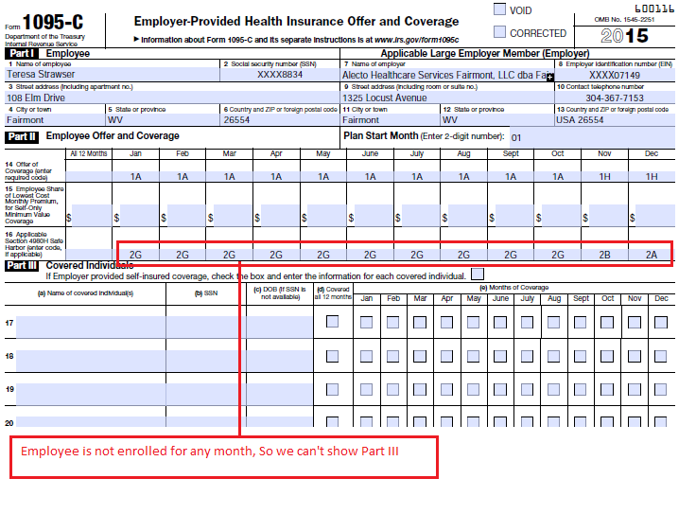
Task: Click employee street address '108 Elm Drive'
Action: pyautogui.click(x=172, y=97)
